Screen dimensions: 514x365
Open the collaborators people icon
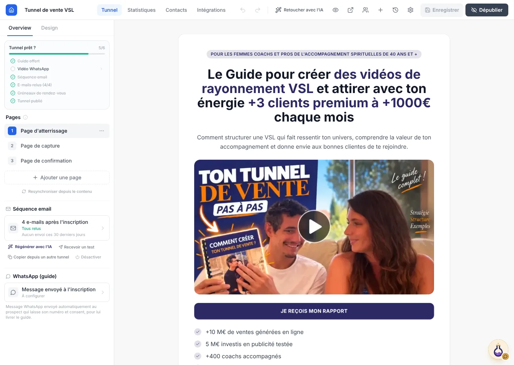(366, 10)
